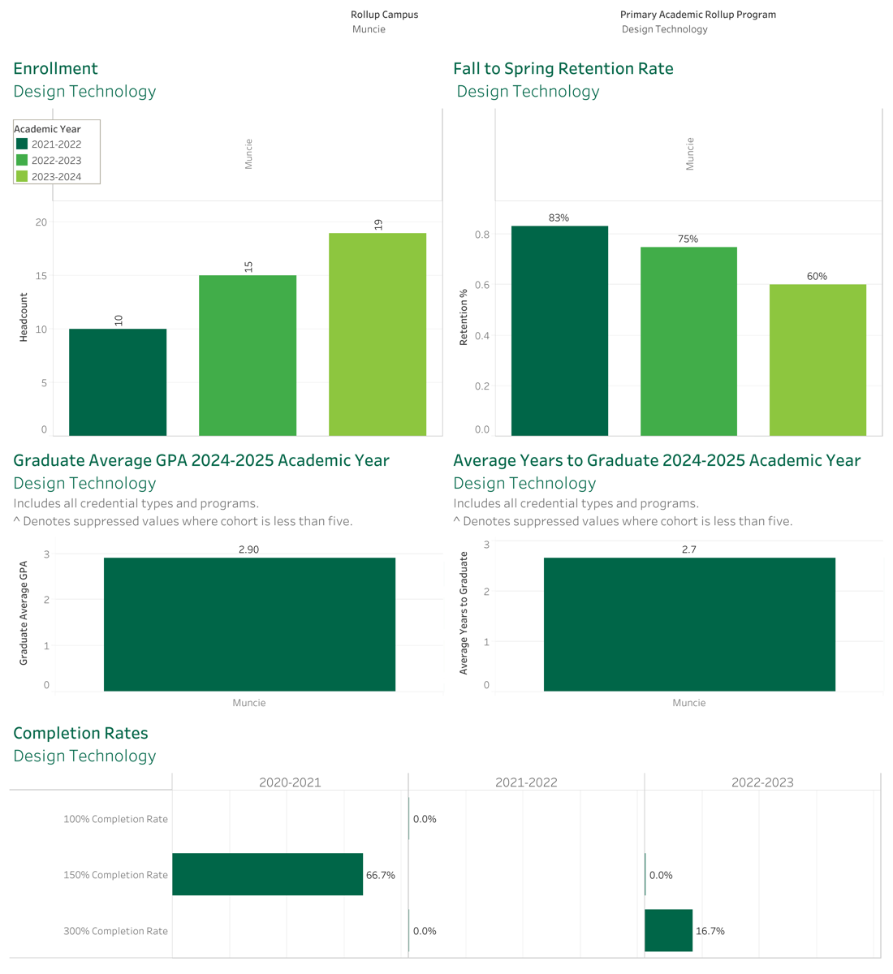The height and width of the screenshot is (974, 893).
Task: Select the Average Years to Graduate bar
Action: 689,624
